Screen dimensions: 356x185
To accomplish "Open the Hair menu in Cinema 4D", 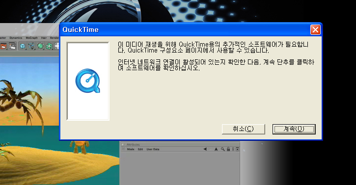I will 44,38.
